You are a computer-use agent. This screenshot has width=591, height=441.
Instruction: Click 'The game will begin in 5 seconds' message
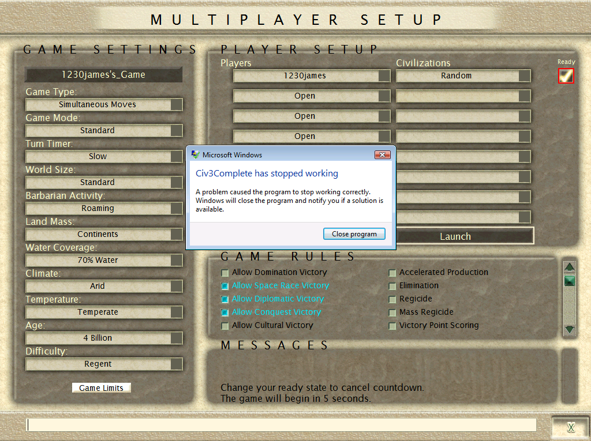pos(295,398)
